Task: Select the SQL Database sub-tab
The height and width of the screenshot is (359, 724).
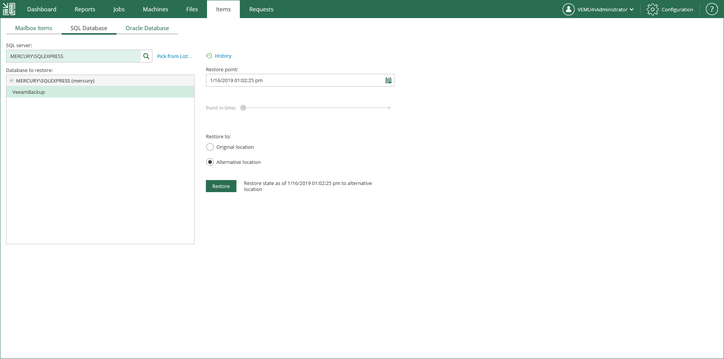Action: [x=89, y=28]
